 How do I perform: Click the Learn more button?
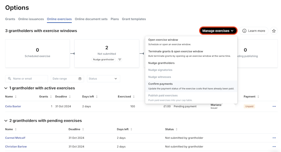click(x=254, y=31)
